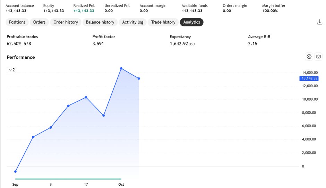
Task: Click the Account balance value 113,143.33
Action: pos(16,11)
